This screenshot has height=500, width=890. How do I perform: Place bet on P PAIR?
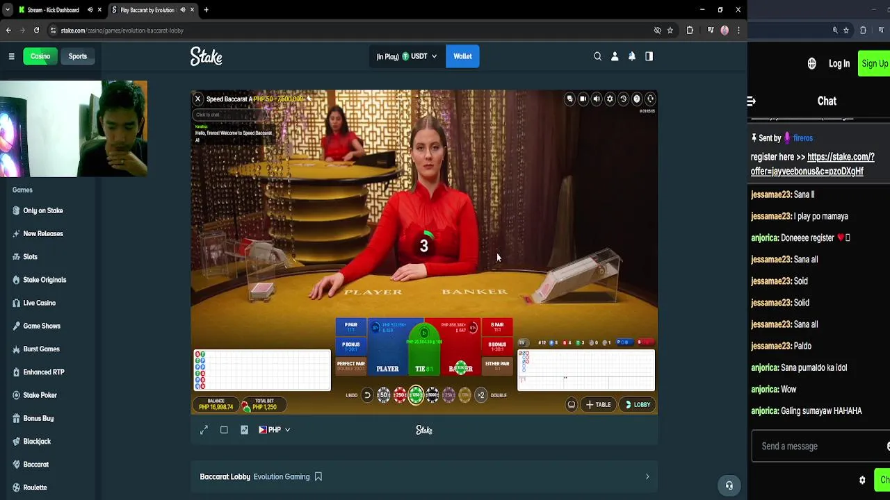[x=351, y=327]
